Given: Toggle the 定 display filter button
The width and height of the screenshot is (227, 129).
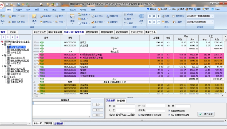Looking at the screenshot, I should point(159,16).
